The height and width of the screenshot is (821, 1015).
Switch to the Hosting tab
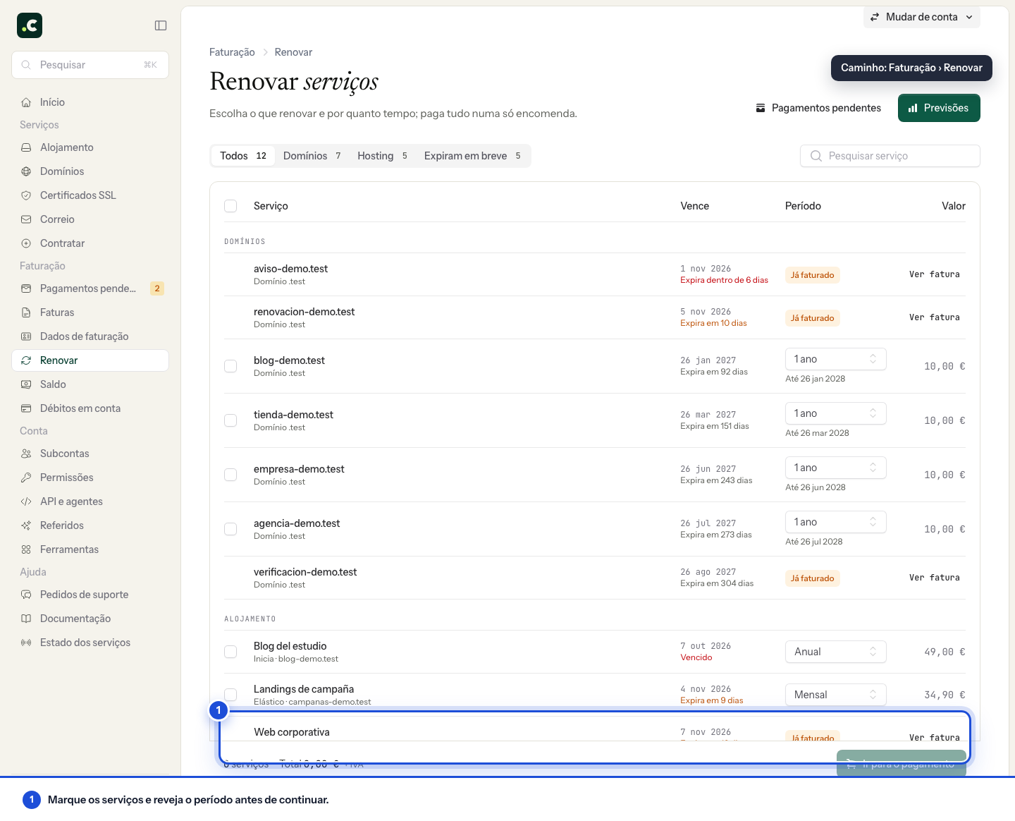[x=382, y=156]
